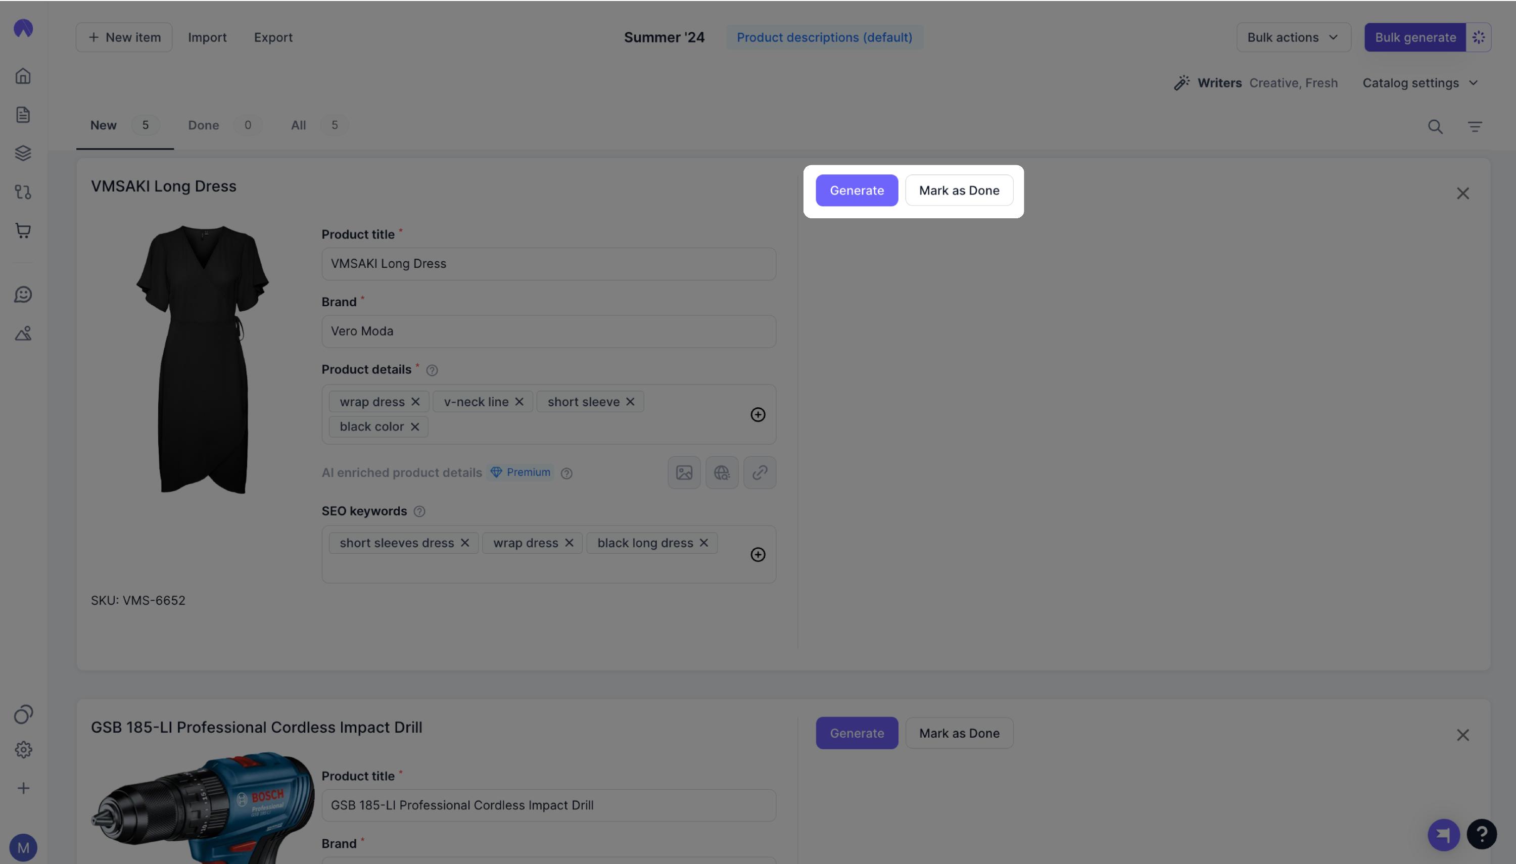1516x864 pixels.
Task: Click the sparkle icon beside Bulk generate
Action: click(x=1478, y=37)
